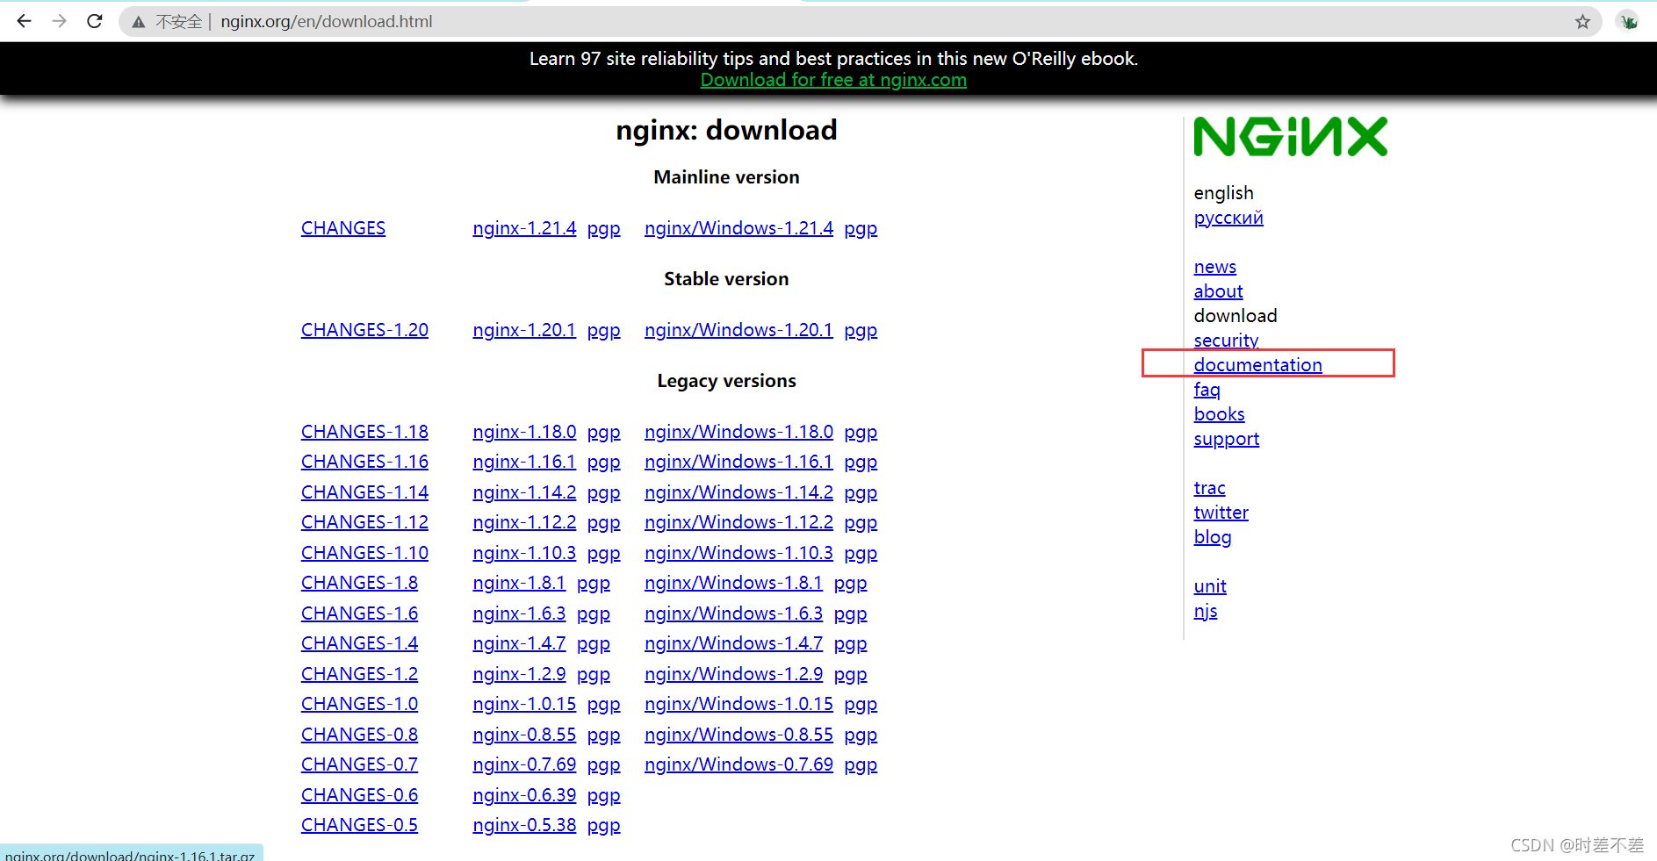This screenshot has width=1657, height=861.
Task: Open the mainline CHANGES link
Action: [343, 228]
